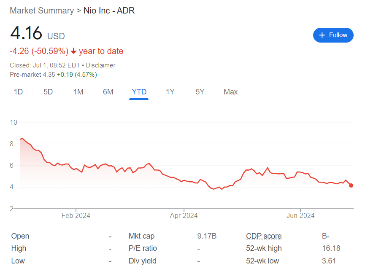
Task: Click the Mkt cap value 9.17B
Action: point(207,236)
